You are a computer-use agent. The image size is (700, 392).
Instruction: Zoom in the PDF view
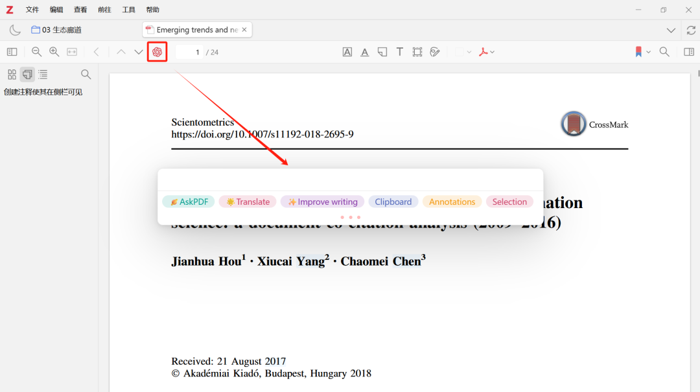click(54, 52)
